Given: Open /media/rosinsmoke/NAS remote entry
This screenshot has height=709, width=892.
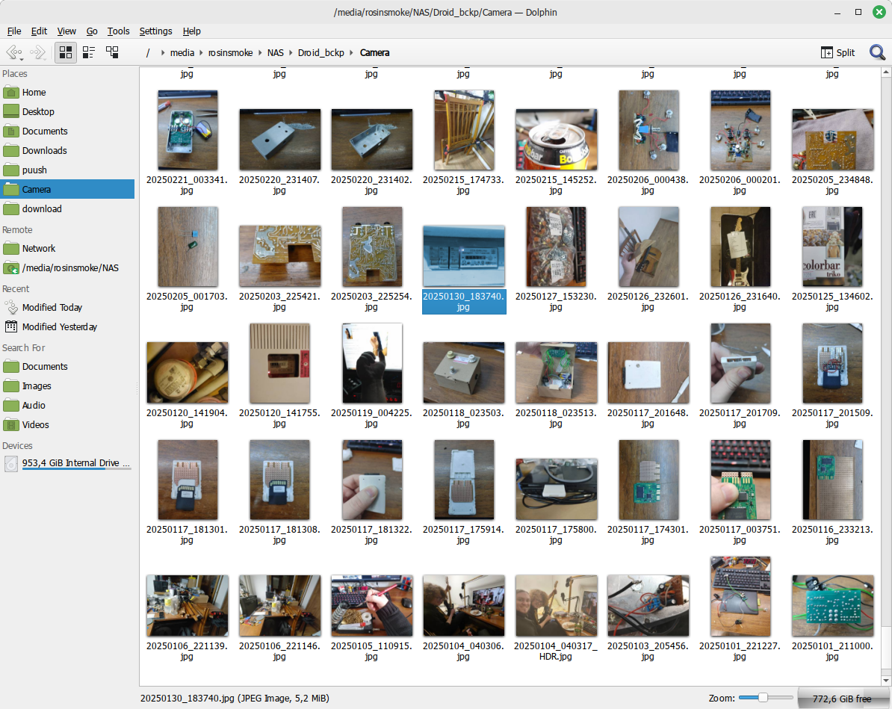Looking at the screenshot, I should point(67,268).
